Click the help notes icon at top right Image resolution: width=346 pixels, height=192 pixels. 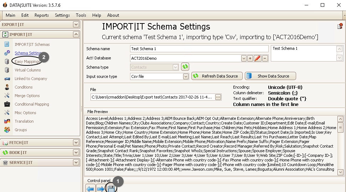(x=340, y=26)
